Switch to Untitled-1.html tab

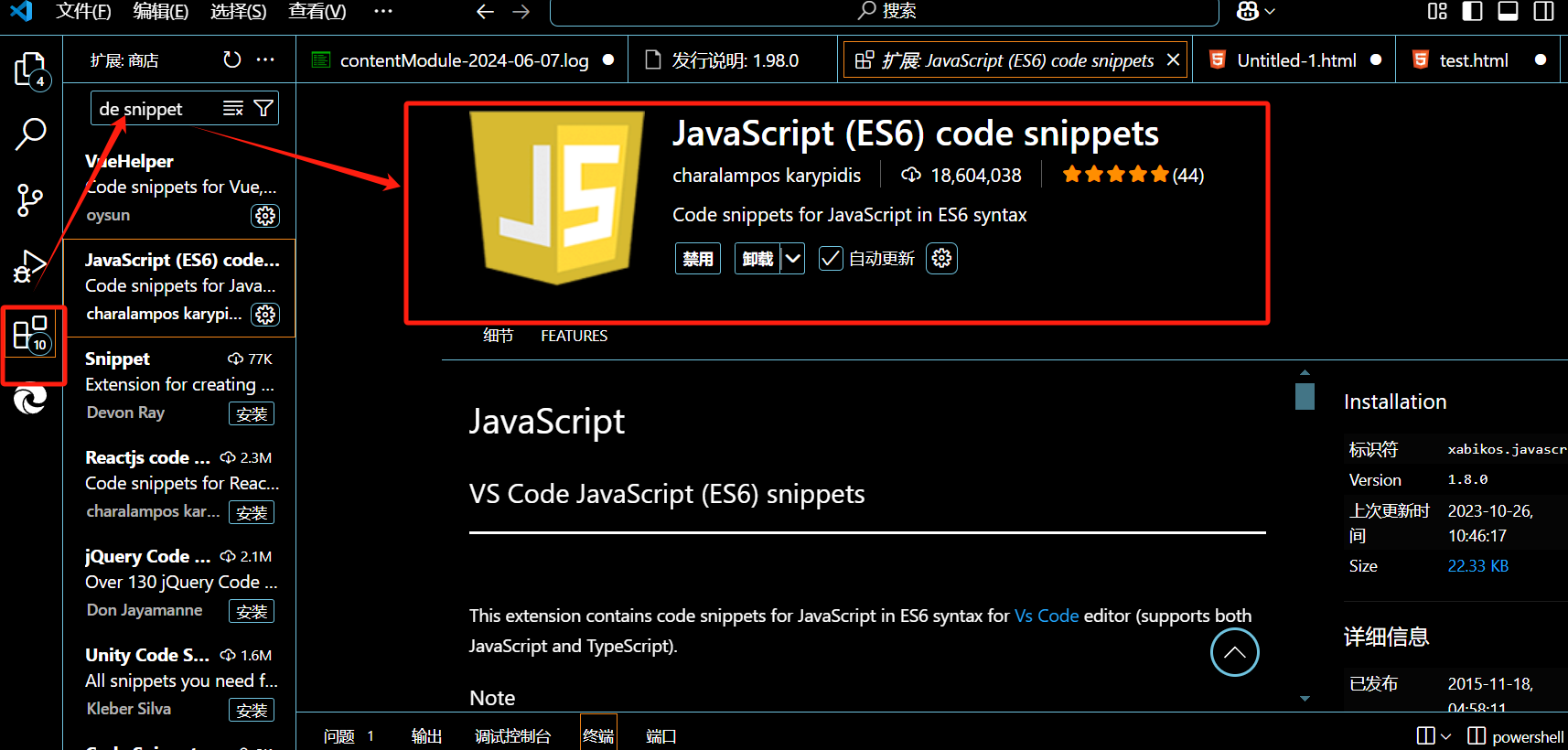coord(1295,60)
